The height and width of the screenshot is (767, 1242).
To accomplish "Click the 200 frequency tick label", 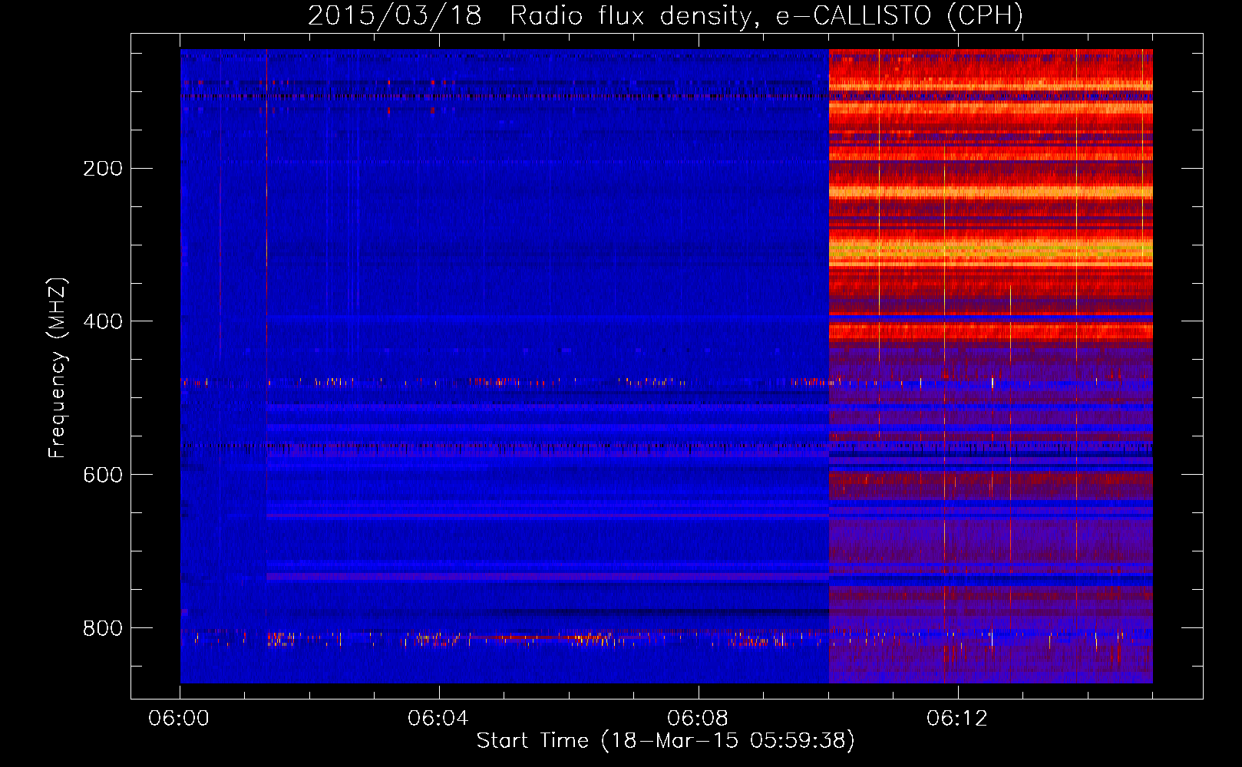I will 103,168.
